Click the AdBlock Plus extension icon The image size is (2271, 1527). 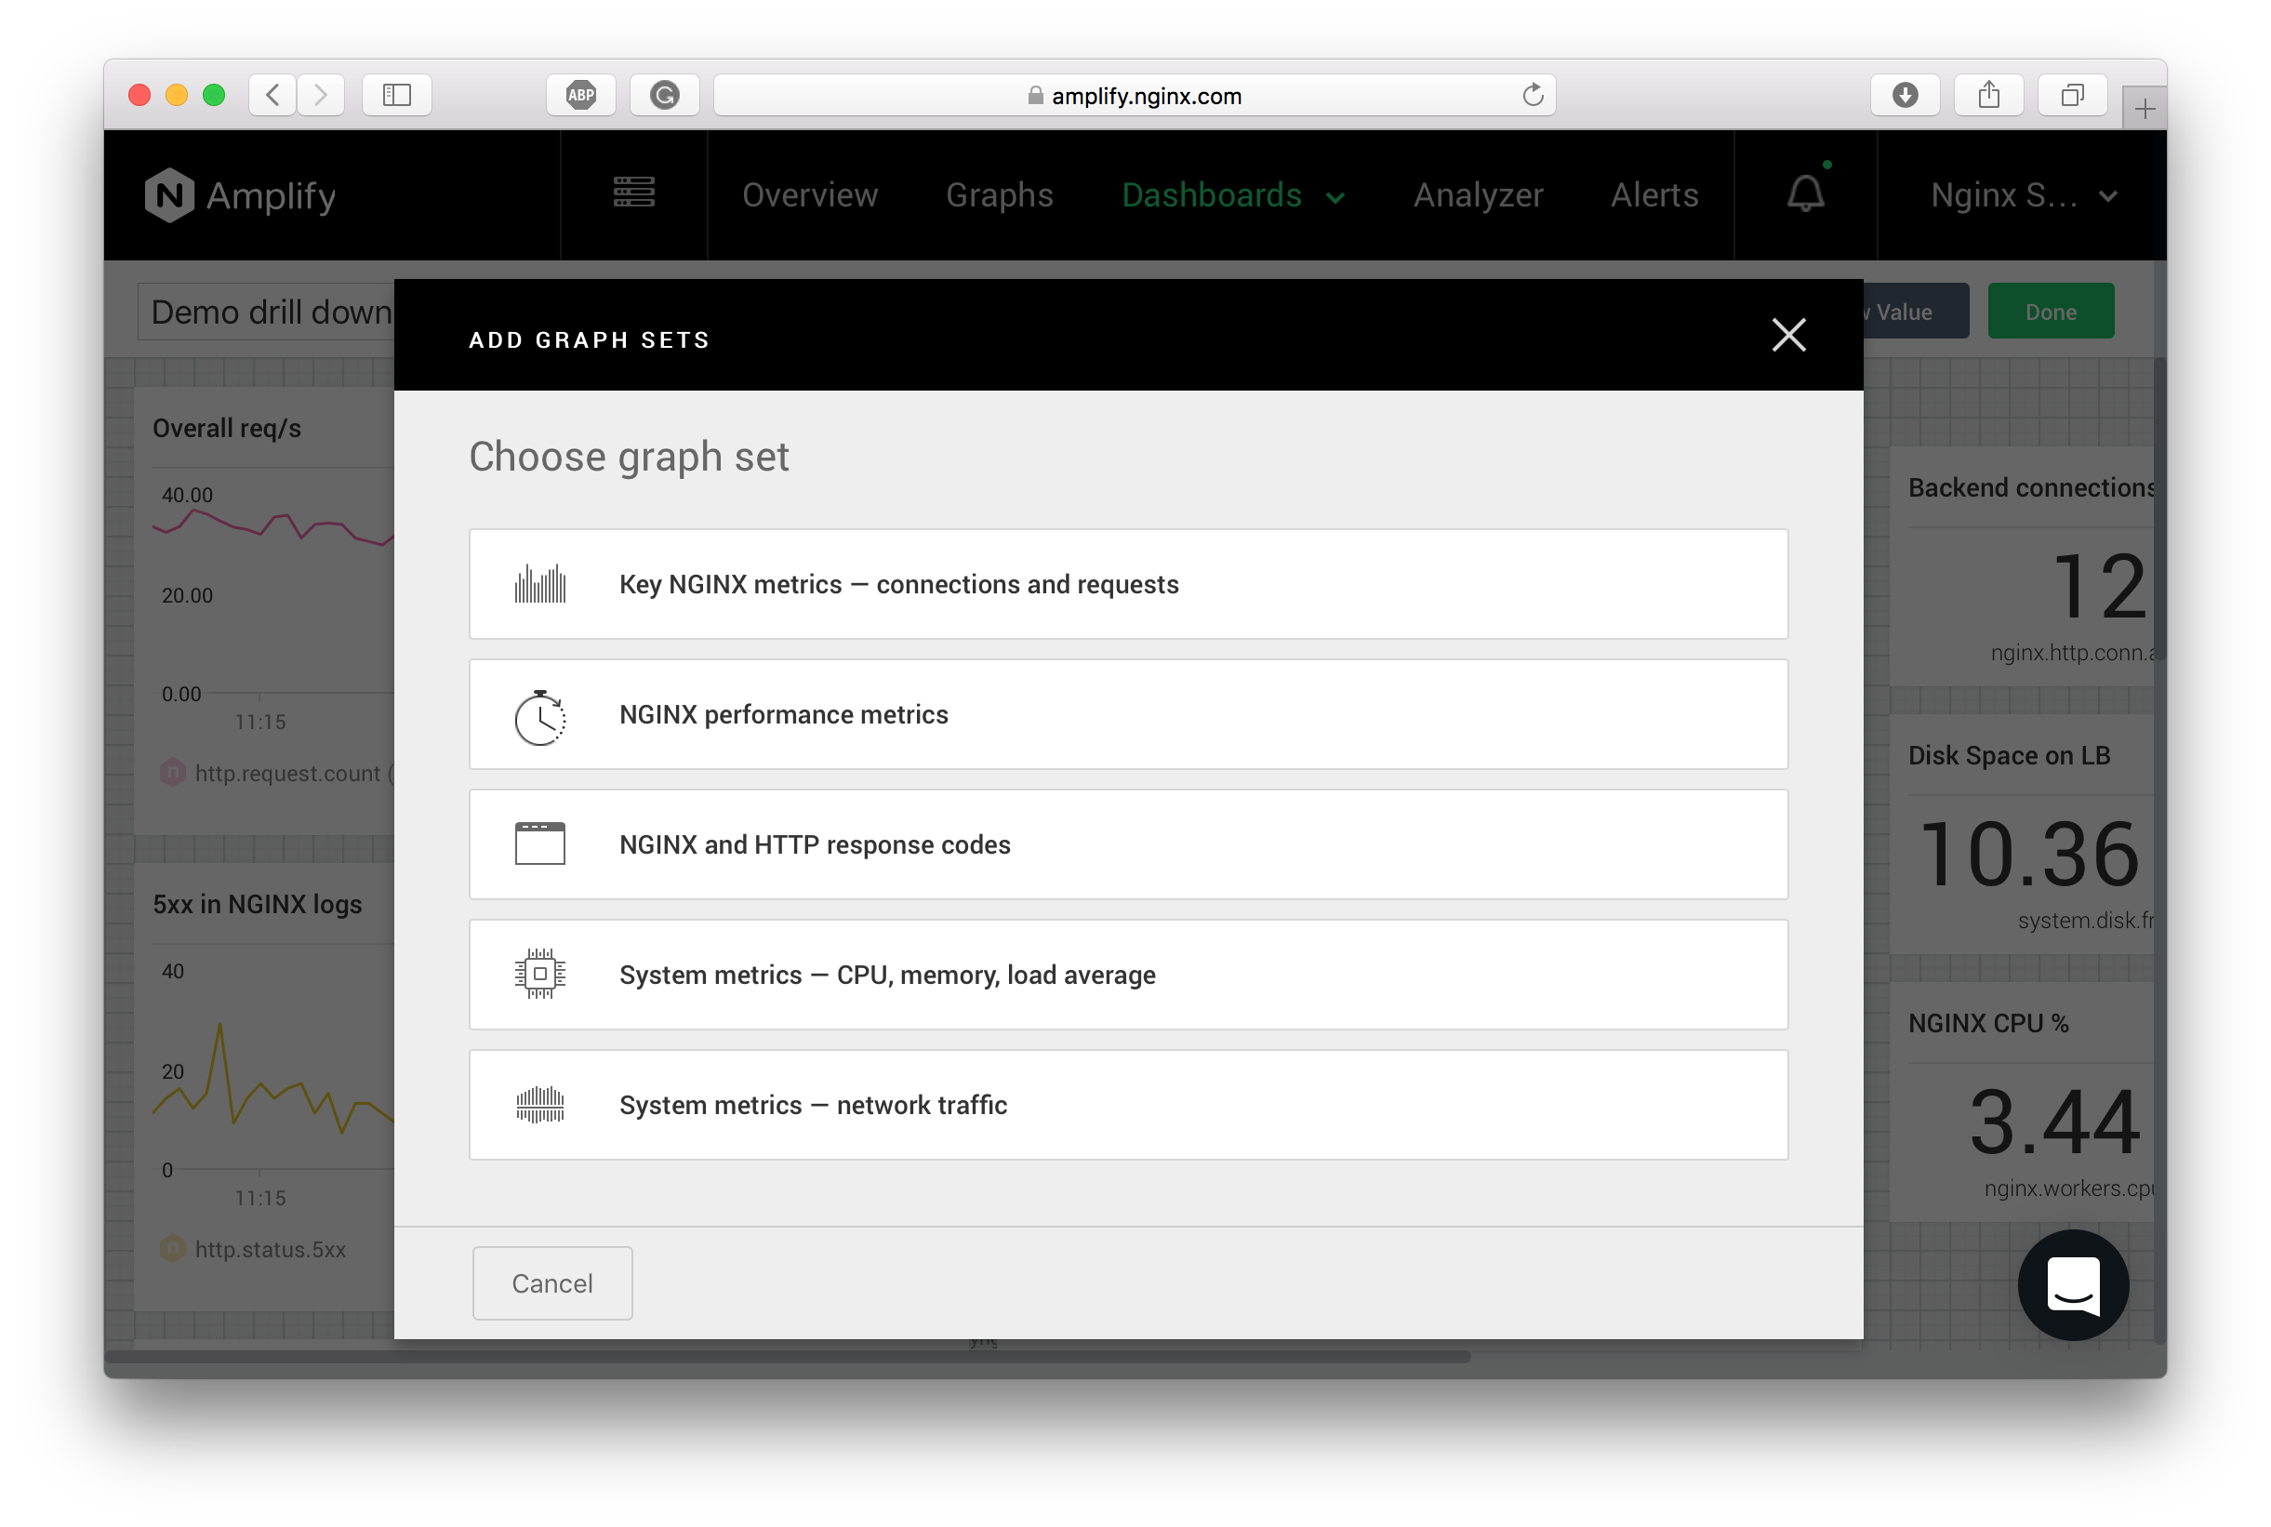coord(581,95)
